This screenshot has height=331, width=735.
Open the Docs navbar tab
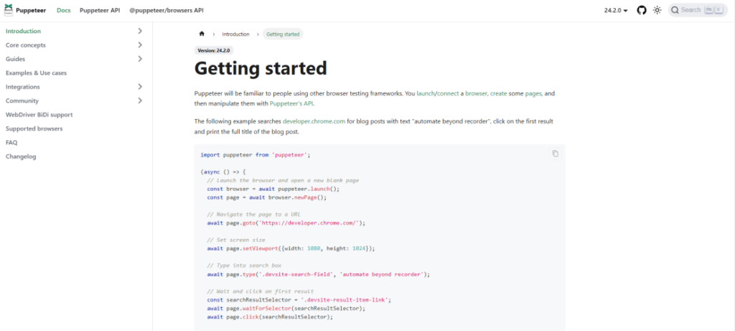[x=64, y=10]
